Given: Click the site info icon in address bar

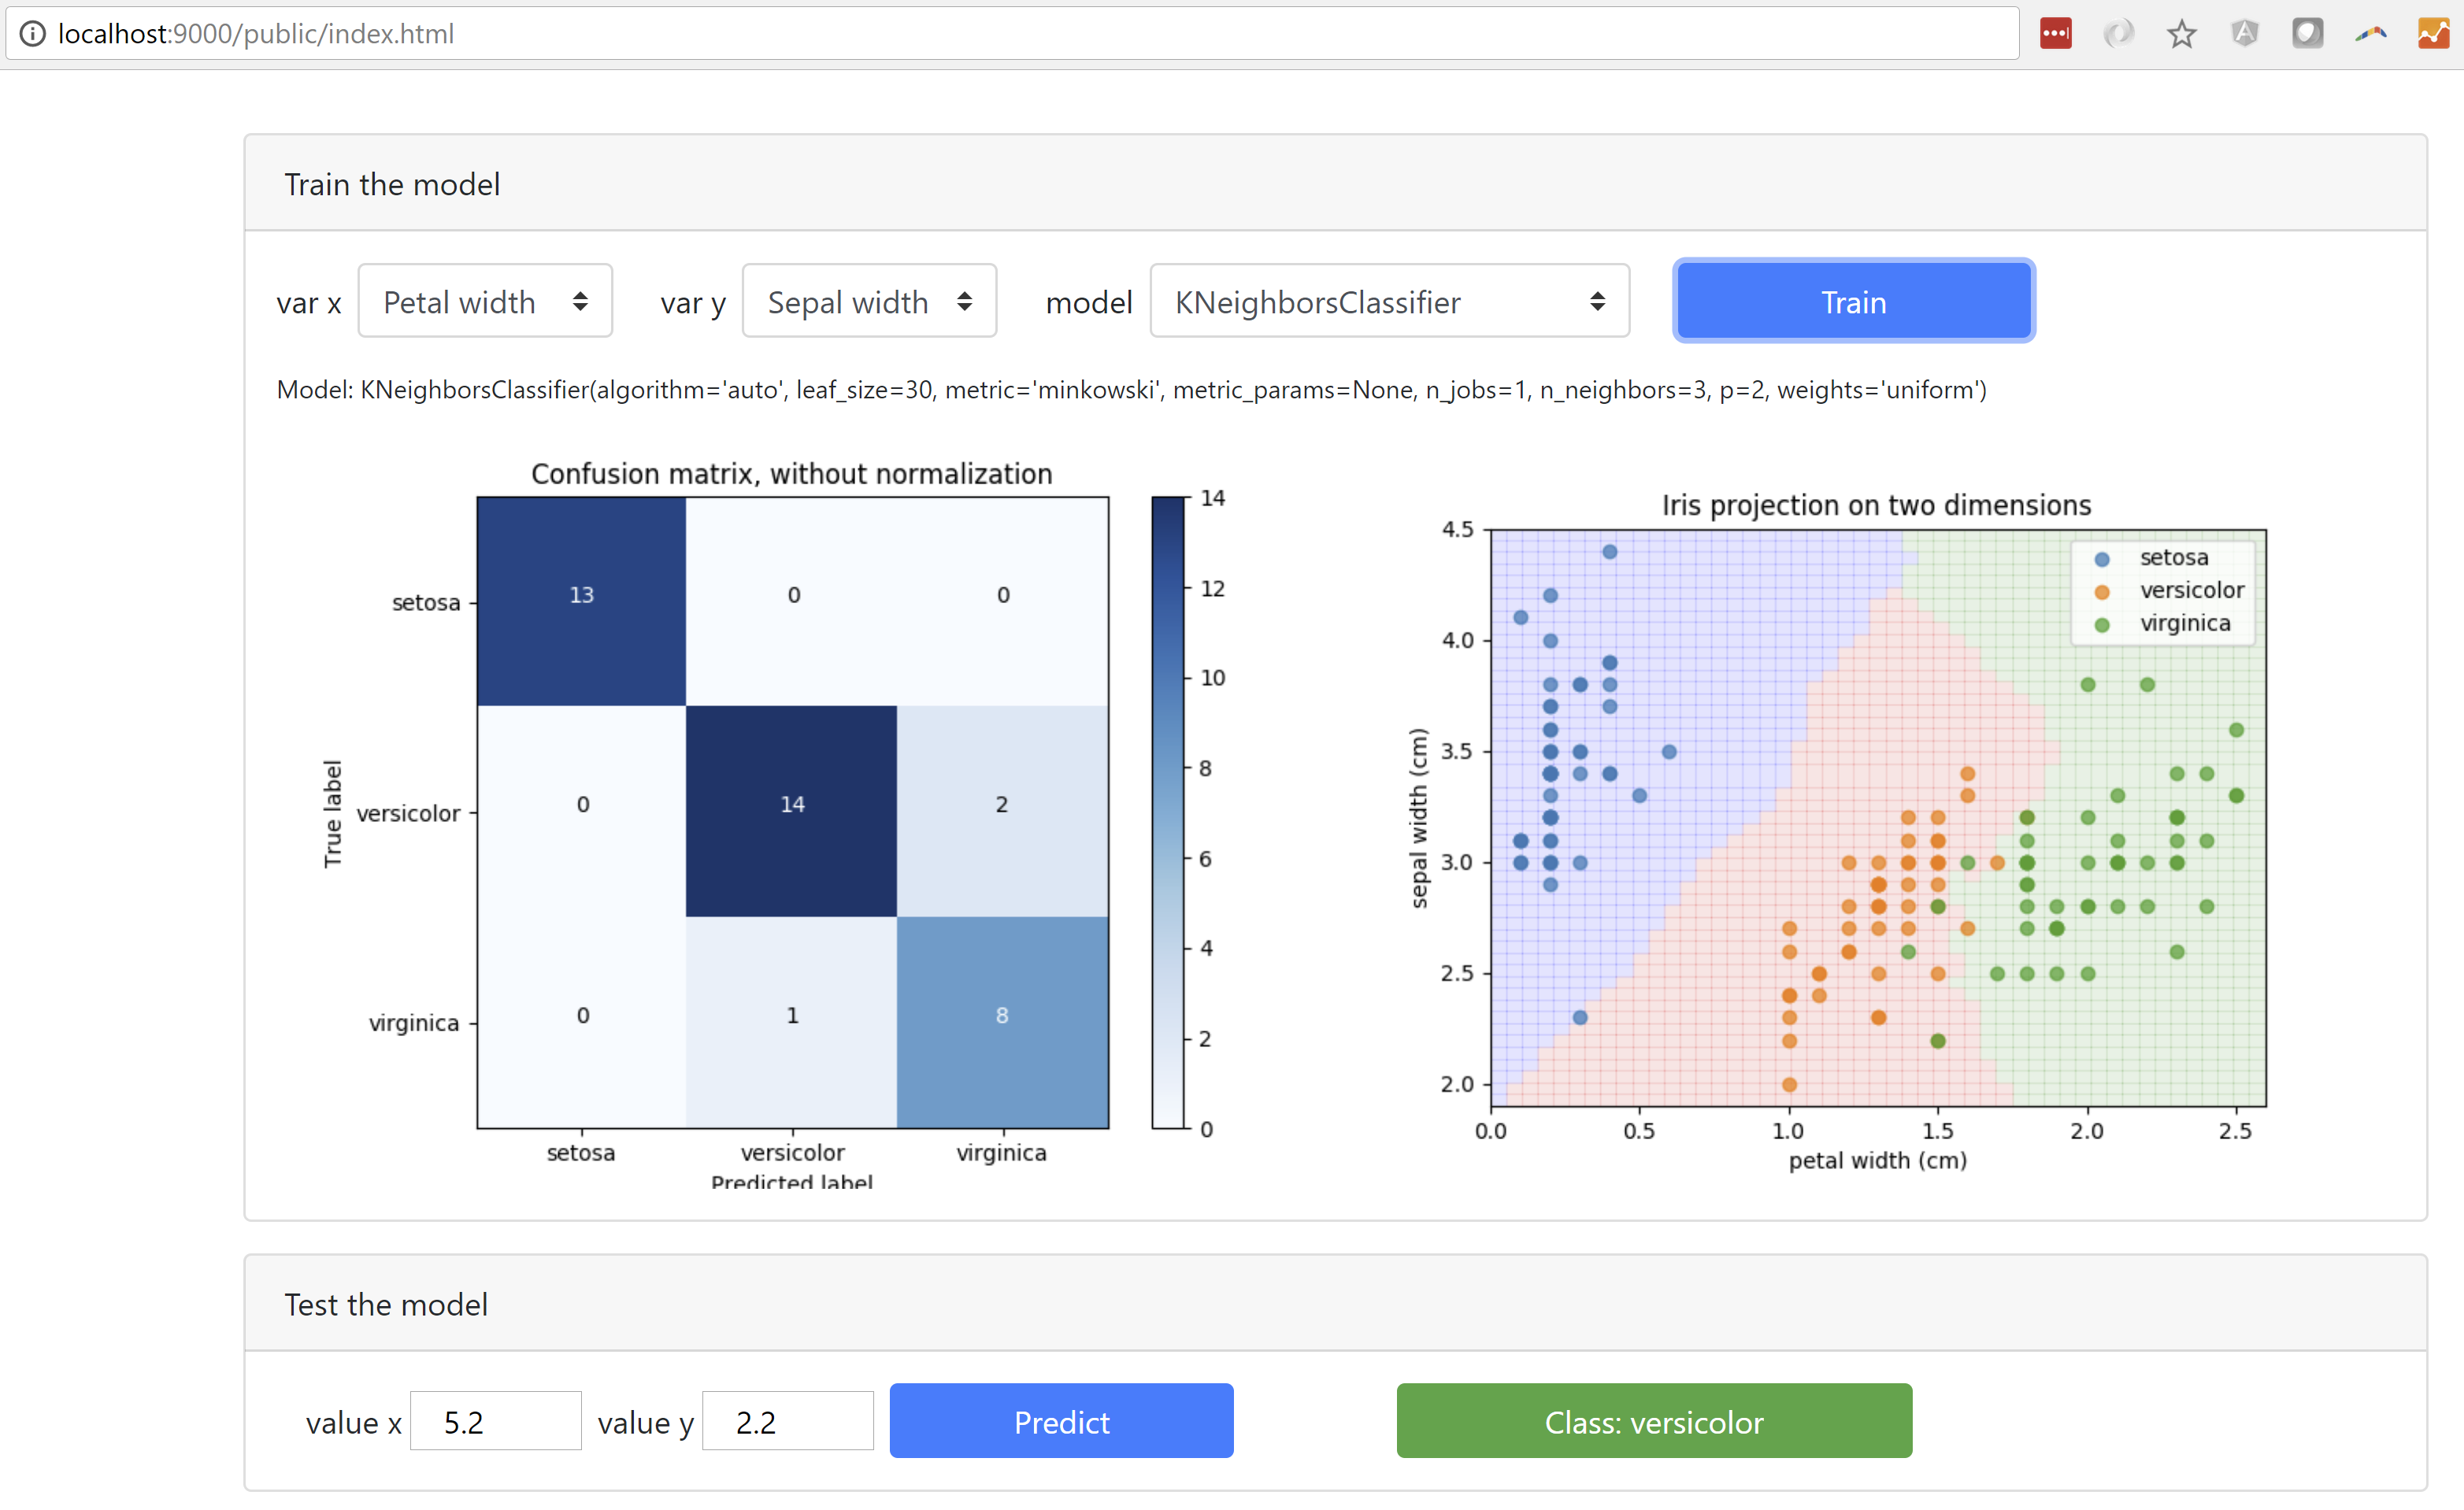Looking at the screenshot, I should (x=32, y=34).
